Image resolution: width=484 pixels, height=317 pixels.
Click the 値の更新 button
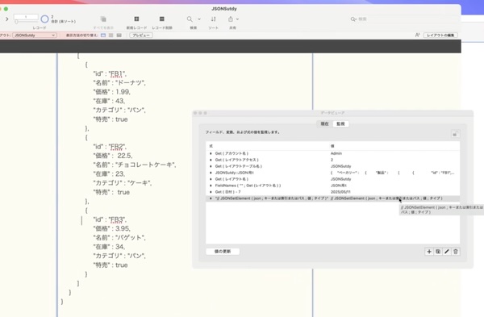tap(223, 251)
